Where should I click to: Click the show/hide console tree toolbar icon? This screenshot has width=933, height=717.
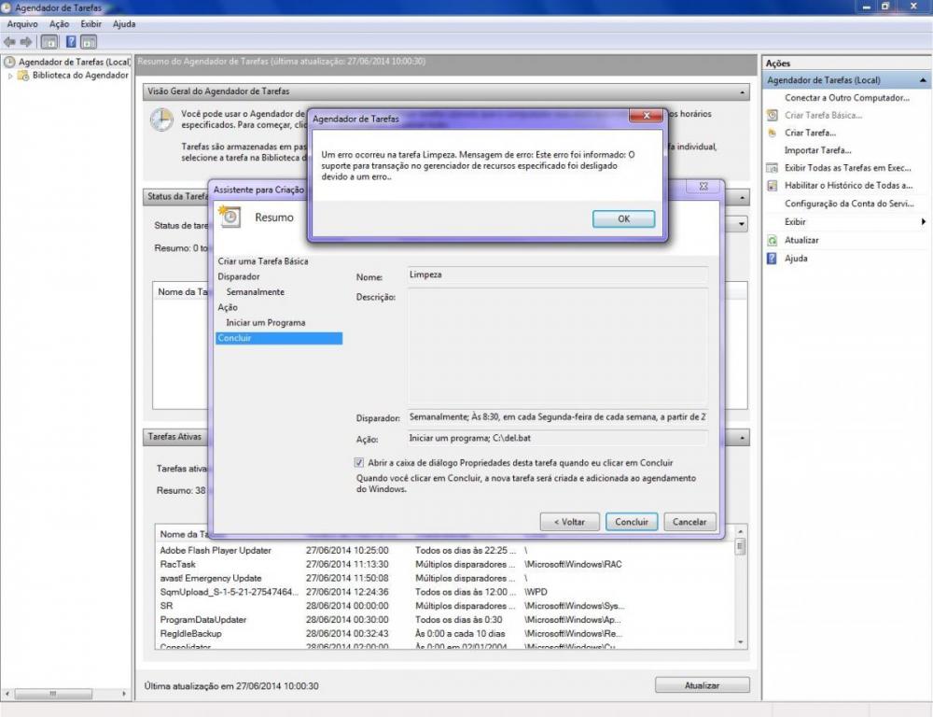[49, 42]
